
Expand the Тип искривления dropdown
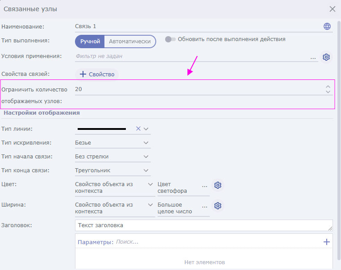[x=146, y=143]
